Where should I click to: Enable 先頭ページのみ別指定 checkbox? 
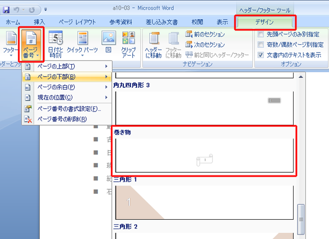(260, 34)
